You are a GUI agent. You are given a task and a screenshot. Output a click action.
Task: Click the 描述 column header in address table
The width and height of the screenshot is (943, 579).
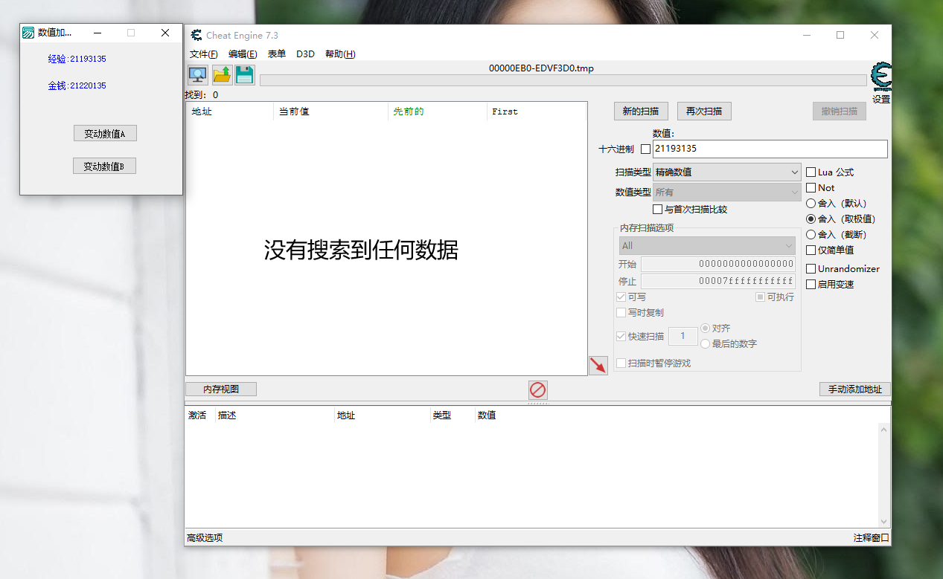[275, 415]
